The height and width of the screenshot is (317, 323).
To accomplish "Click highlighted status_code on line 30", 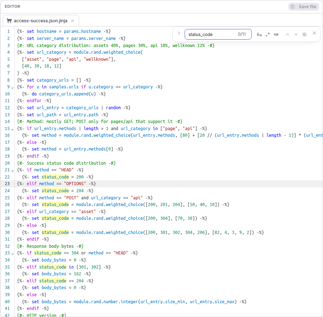I will coord(55,233).
